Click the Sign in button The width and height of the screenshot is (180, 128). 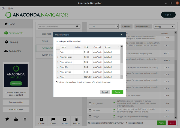click(168, 15)
